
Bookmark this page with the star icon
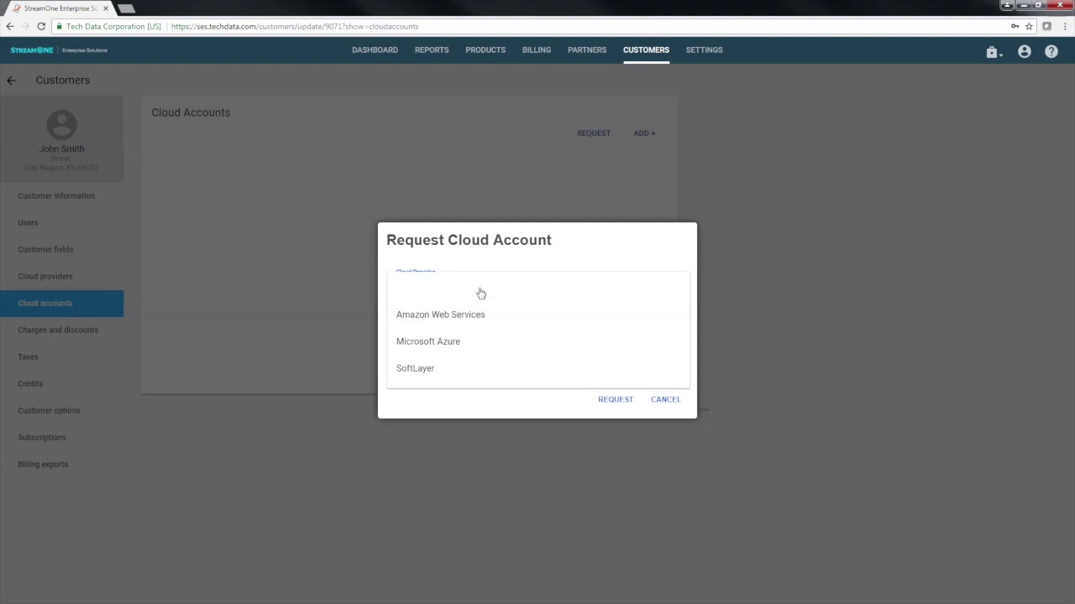(1029, 27)
